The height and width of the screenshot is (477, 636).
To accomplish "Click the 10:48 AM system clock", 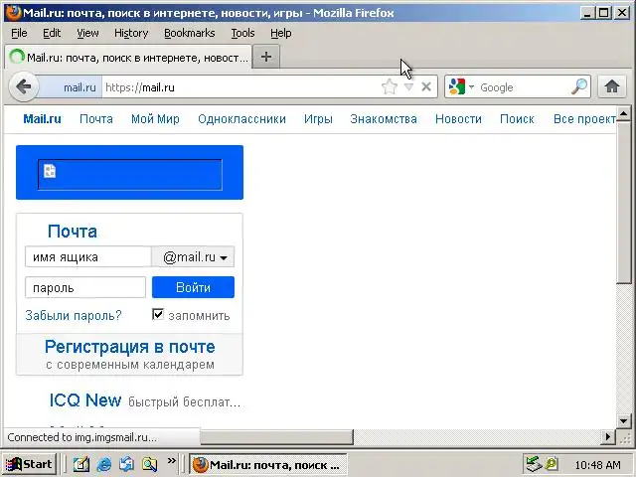I will click(x=597, y=464).
